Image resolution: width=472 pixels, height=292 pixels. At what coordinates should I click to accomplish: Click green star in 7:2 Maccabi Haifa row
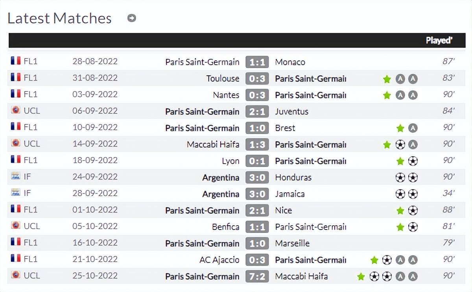coord(361,277)
